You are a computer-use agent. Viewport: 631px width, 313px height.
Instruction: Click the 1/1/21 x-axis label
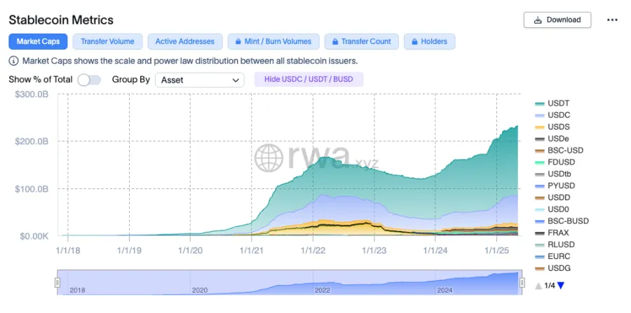coord(251,250)
